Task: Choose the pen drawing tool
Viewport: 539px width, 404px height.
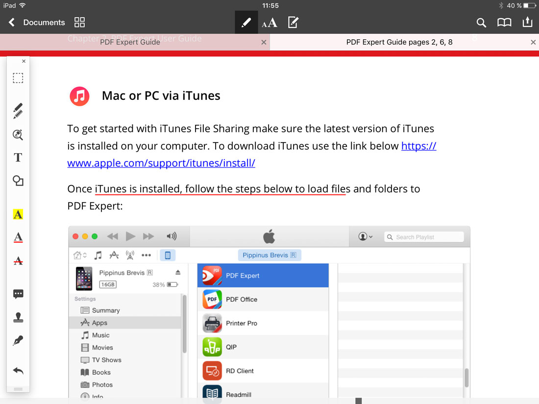Action: 18,111
